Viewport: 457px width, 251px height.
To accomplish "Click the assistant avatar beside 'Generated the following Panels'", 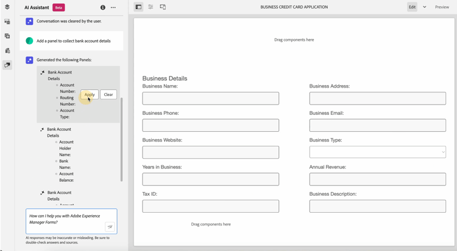I will point(29,60).
